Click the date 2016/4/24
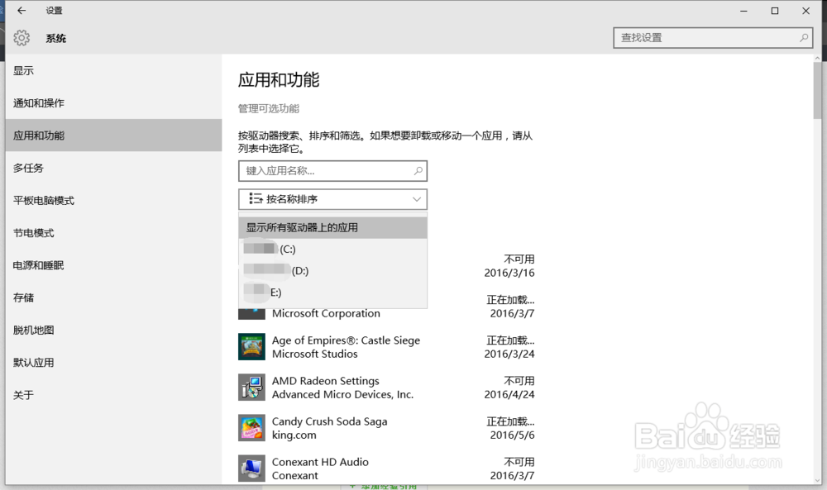827x490 pixels. click(x=509, y=395)
